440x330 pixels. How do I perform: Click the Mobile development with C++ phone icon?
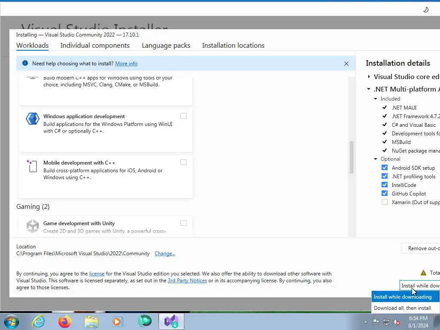click(32, 166)
